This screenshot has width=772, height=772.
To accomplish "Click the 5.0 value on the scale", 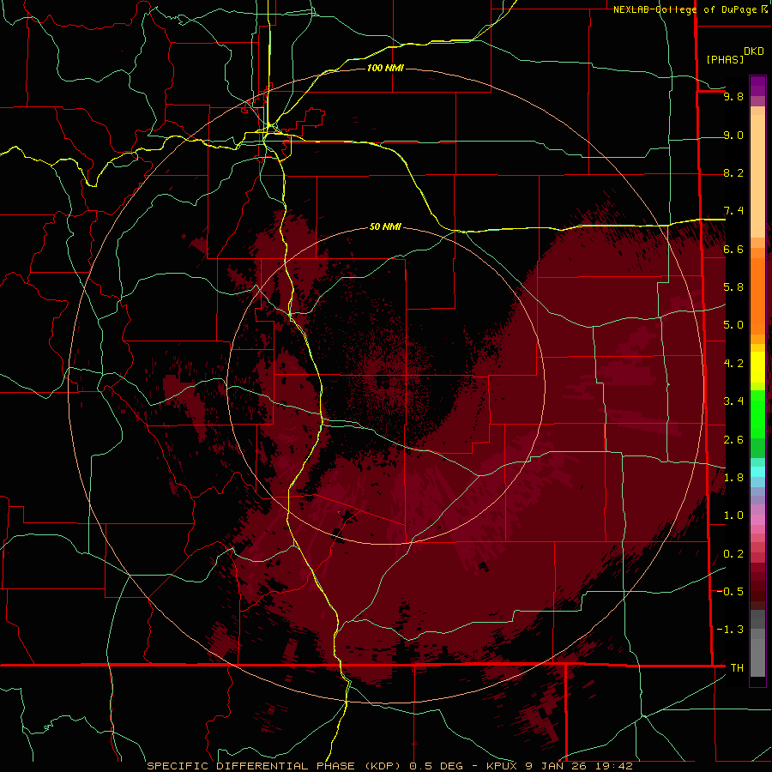I will coord(733,325).
